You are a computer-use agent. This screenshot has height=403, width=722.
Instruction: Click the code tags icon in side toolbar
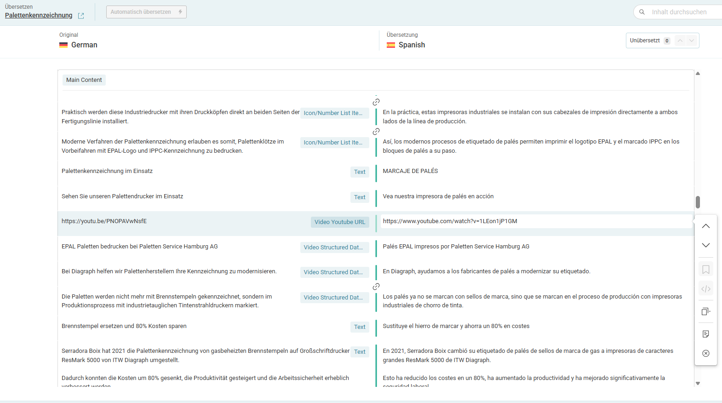706,289
